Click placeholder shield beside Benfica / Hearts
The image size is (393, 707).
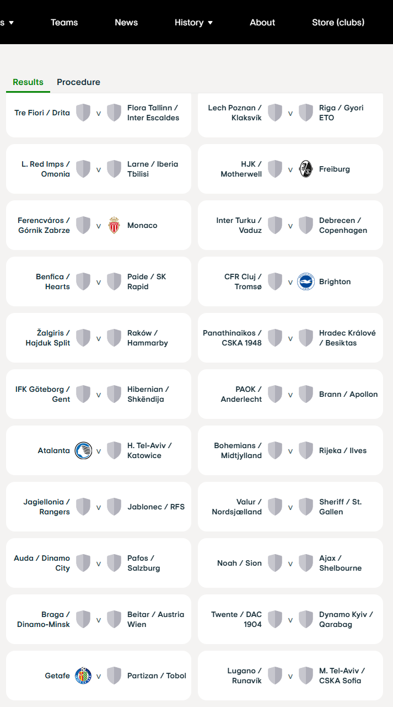tap(83, 281)
